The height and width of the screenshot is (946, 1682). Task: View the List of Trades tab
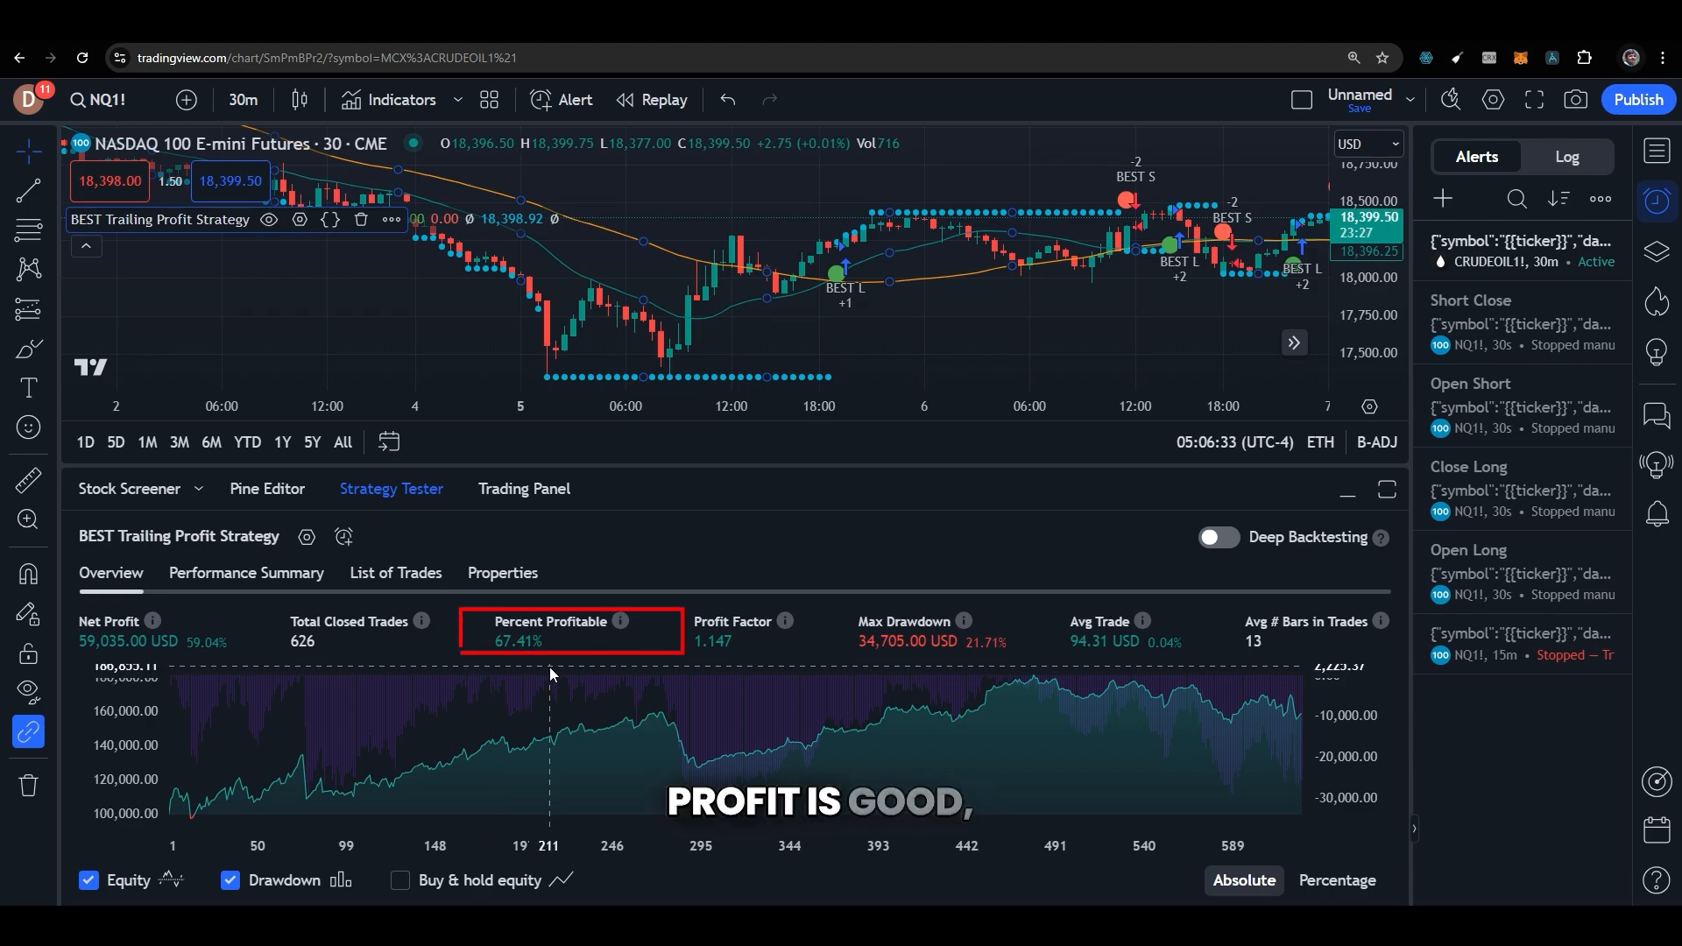click(396, 573)
